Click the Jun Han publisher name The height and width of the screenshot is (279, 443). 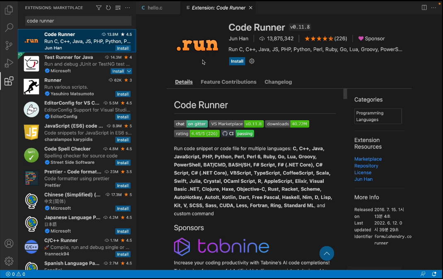click(238, 39)
